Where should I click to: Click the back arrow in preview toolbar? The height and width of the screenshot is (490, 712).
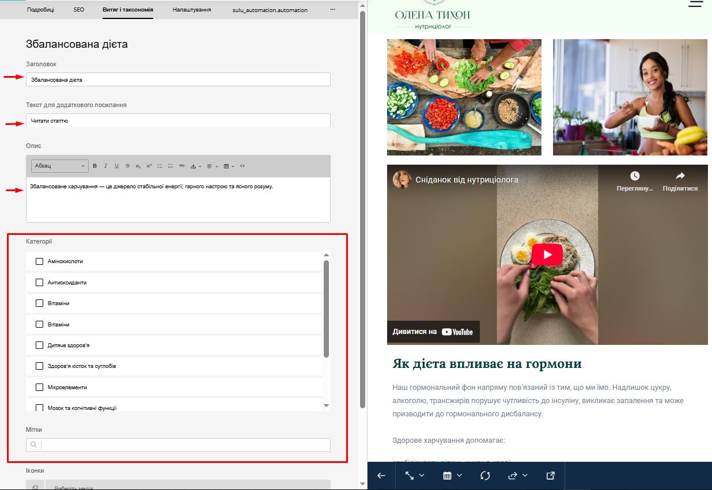381,476
